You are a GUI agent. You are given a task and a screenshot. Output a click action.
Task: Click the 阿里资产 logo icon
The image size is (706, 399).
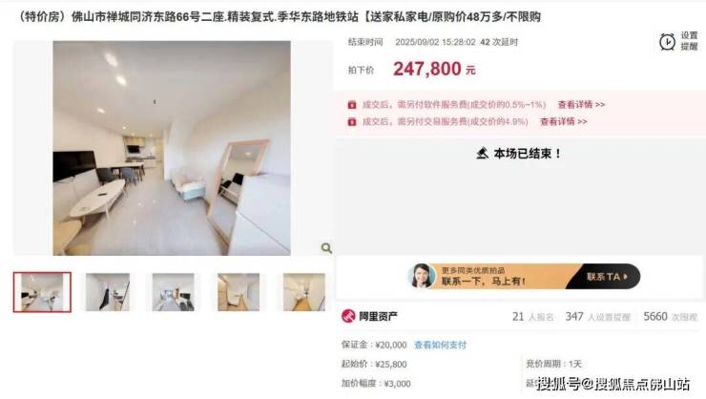[348, 316]
